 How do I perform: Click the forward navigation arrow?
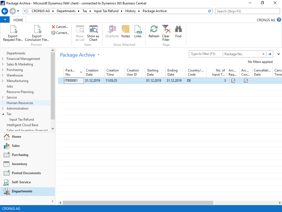tap(12, 11)
